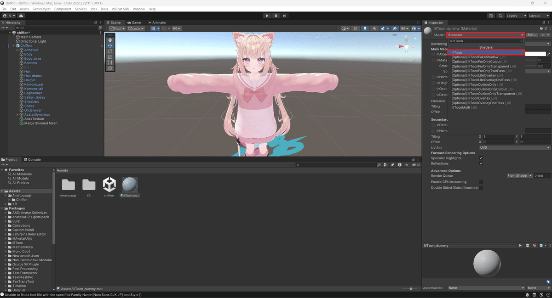Click the shader search input field

(x=486, y=41)
